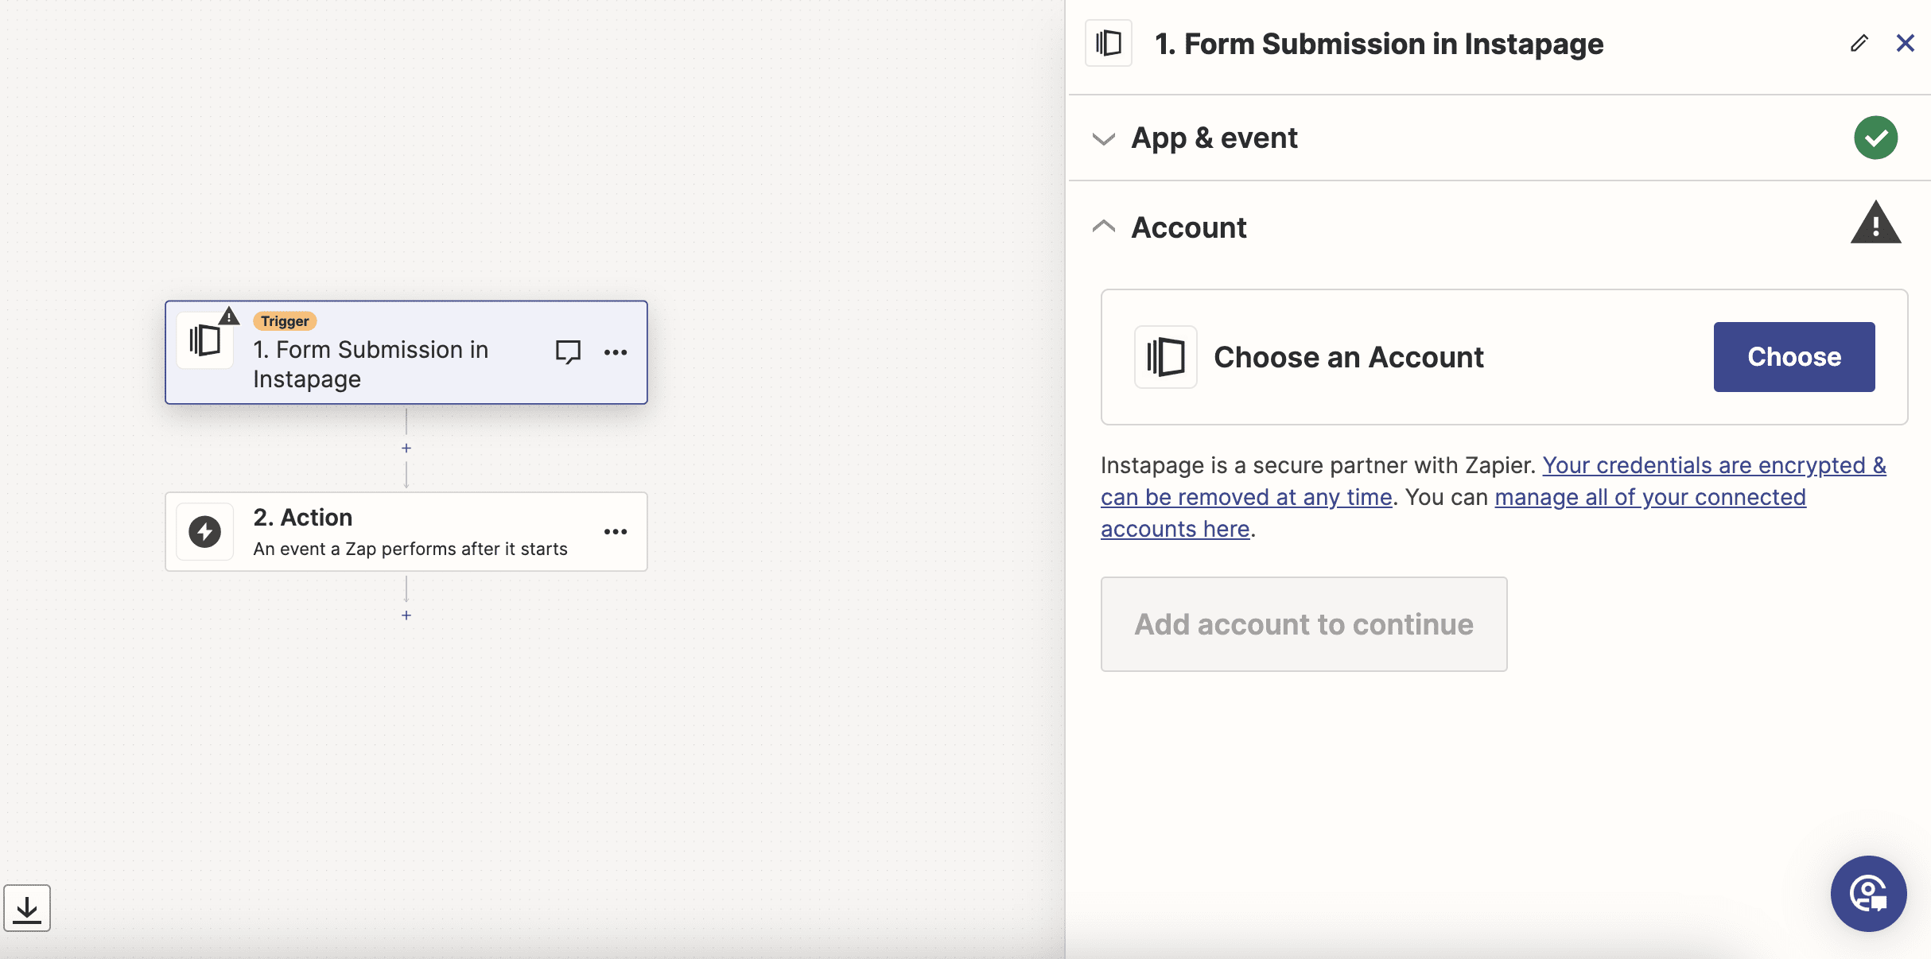Click the warning triangle beside Account
1931x959 pixels.
click(1876, 223)
